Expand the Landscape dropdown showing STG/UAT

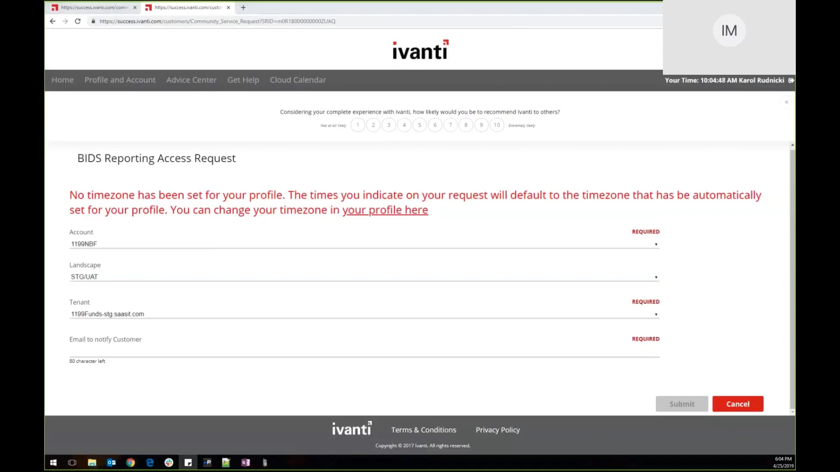364,277
